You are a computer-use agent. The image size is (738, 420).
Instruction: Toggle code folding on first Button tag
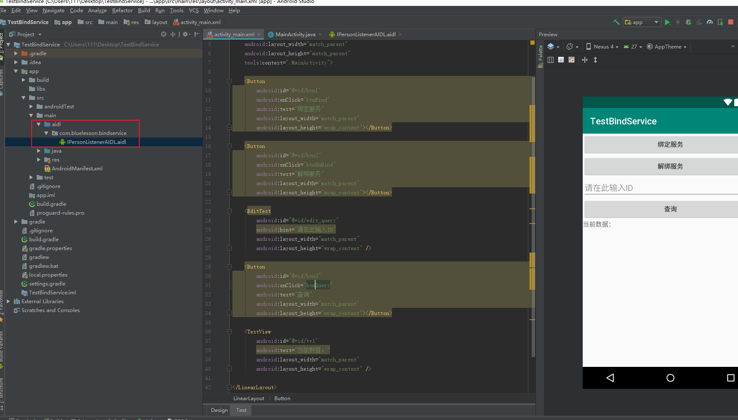tap(229, 81)
